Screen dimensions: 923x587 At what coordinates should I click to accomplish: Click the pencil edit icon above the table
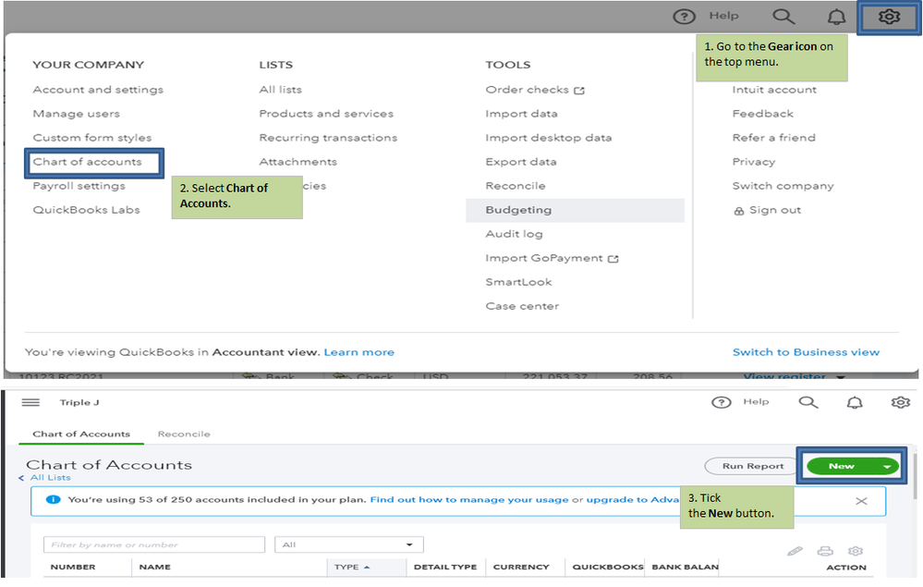click(x=795, y=551)
